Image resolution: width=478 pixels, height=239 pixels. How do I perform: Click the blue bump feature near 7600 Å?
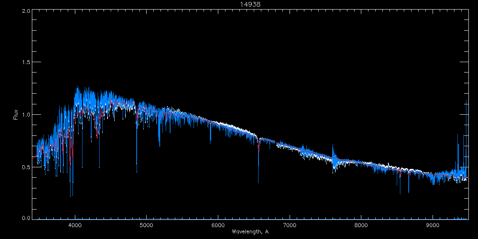click(334, 153)
